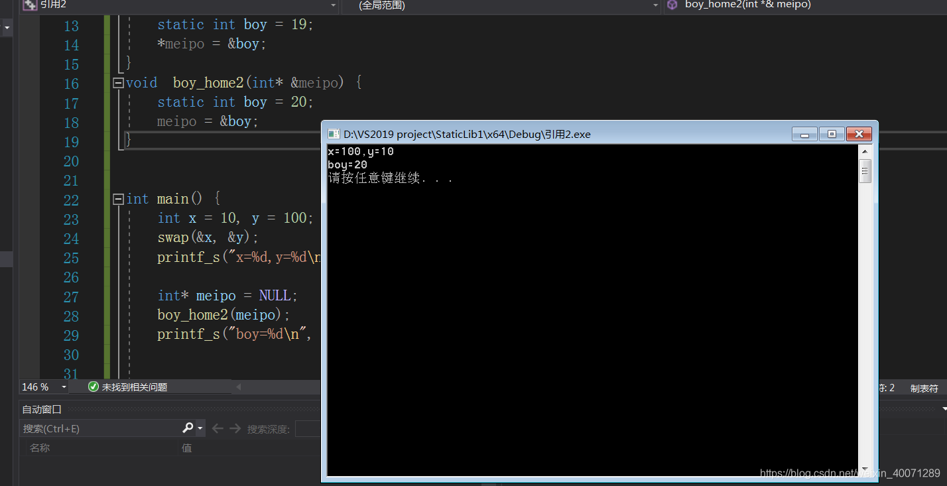
Task: Click the console vertical scrollbar thumb
Action: pos(865,171)
